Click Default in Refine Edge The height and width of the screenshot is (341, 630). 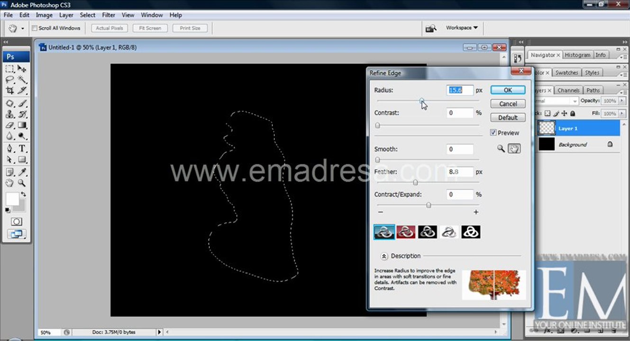pyautogui.click(x=508, y=117)
